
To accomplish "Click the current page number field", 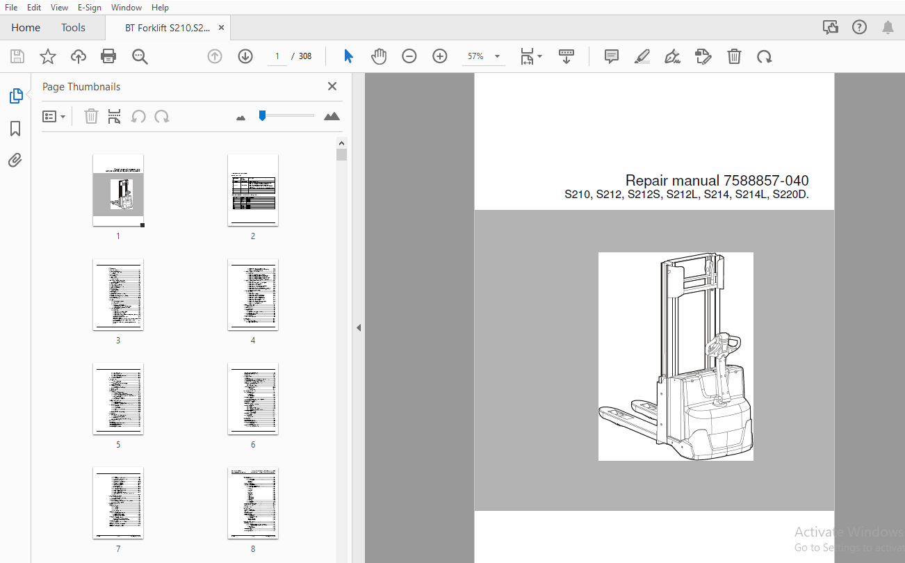I will (x=277, y=56).
